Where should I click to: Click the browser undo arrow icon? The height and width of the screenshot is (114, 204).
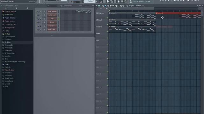(5, 5)
